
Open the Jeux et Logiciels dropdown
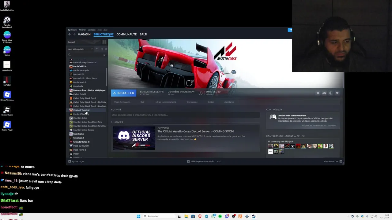click(x=80, y=49)
